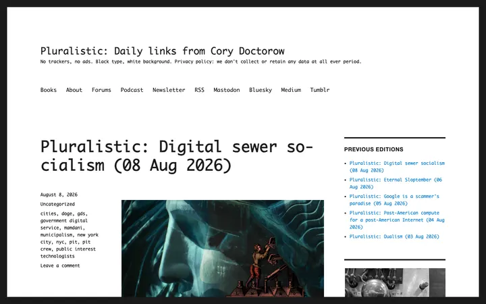Click the site title Pluralistic: Daily links from Cory Doctorow
Viewport: 486px width, 304px height.
point(163,51)
